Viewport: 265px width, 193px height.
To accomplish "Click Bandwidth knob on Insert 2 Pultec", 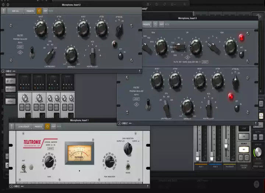I will click(71, 55).
